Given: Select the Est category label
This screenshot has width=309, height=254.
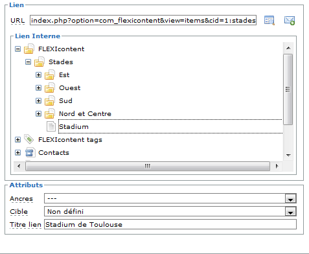Looking at the screenshot, I should pos(64,75).
